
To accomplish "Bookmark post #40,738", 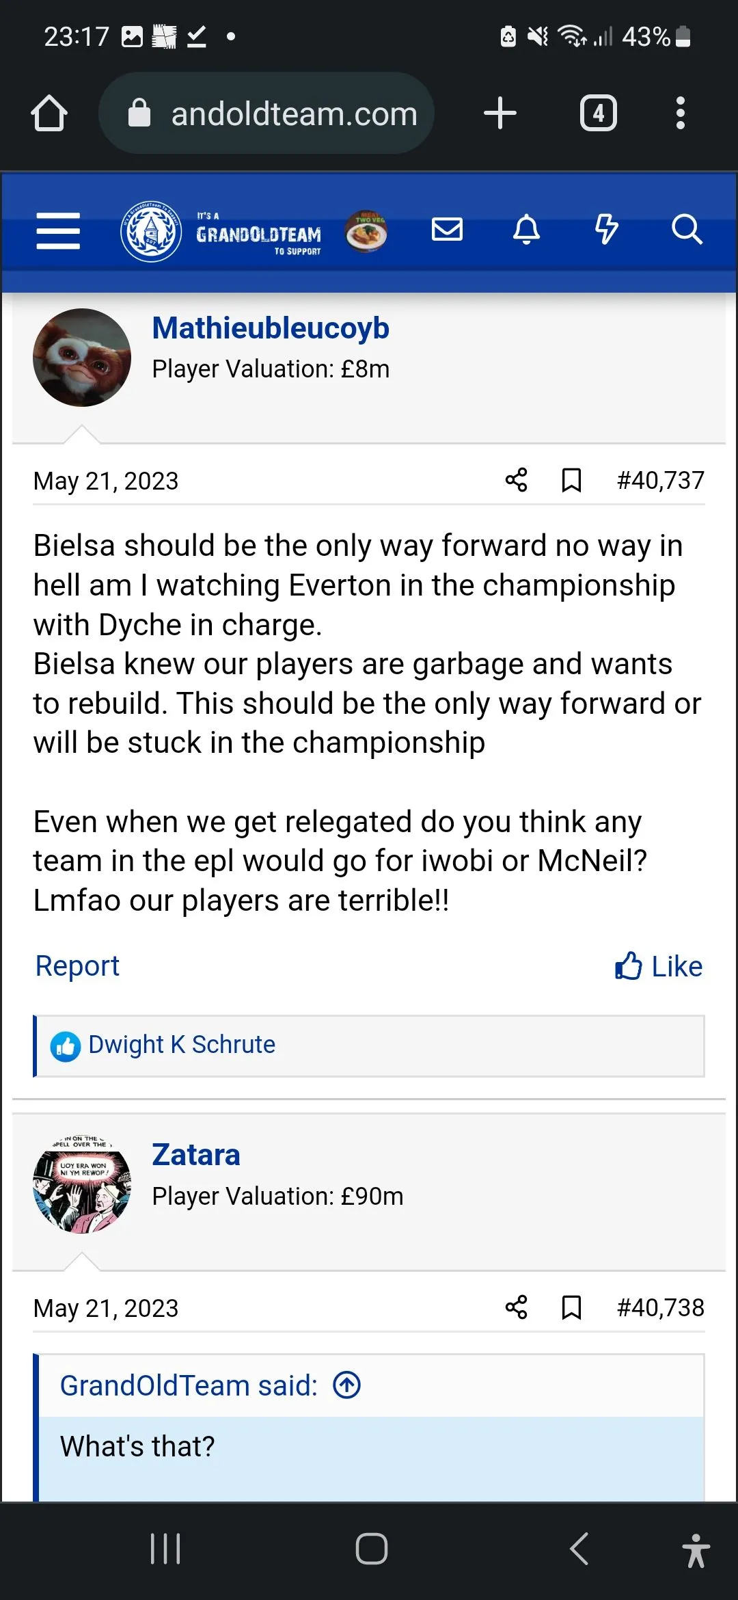I will (x=571, y=1307).
